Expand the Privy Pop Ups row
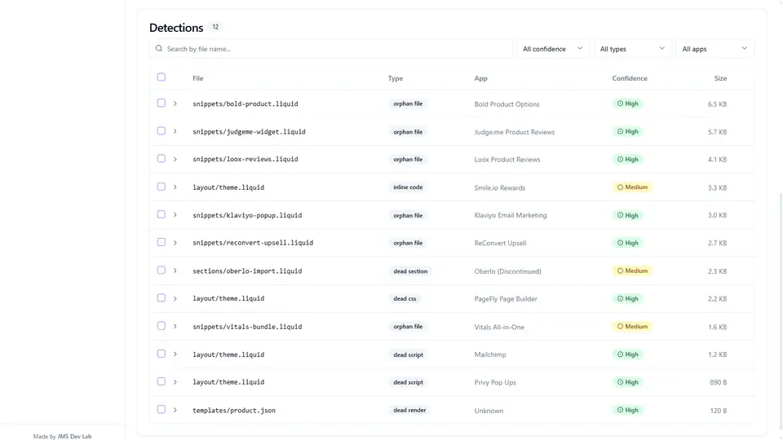Viewport: 783px width, 440px height. click(x=175, y=382)
